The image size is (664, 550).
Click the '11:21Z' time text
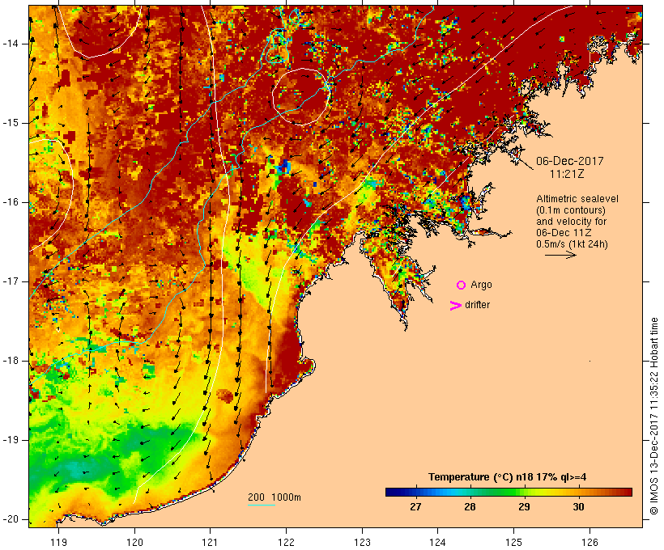tap(567, 174)
